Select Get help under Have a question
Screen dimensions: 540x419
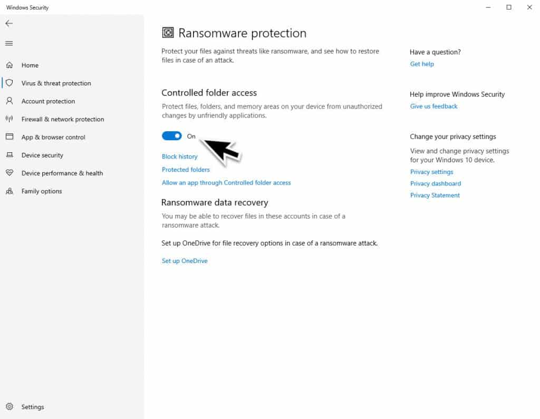click(422, 64)
